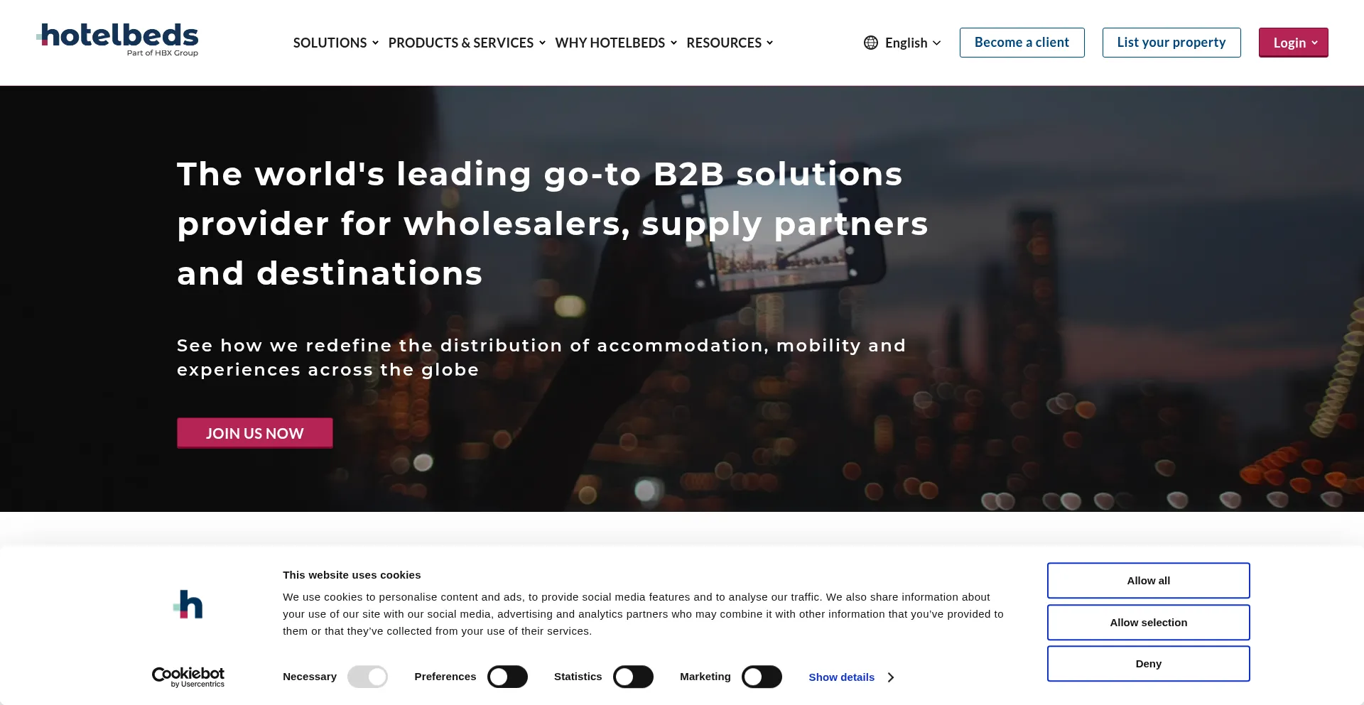Image resolution: width=1364 pixels, height=705 pixels.
Task: Click the Deny cookies button
Action: click(x=1148, y=664)
